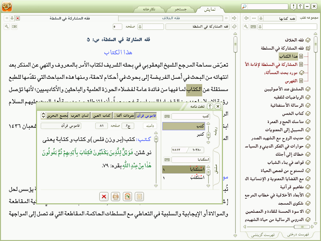Click the magnifier icon in the top search box

click(x=244, y=6)
